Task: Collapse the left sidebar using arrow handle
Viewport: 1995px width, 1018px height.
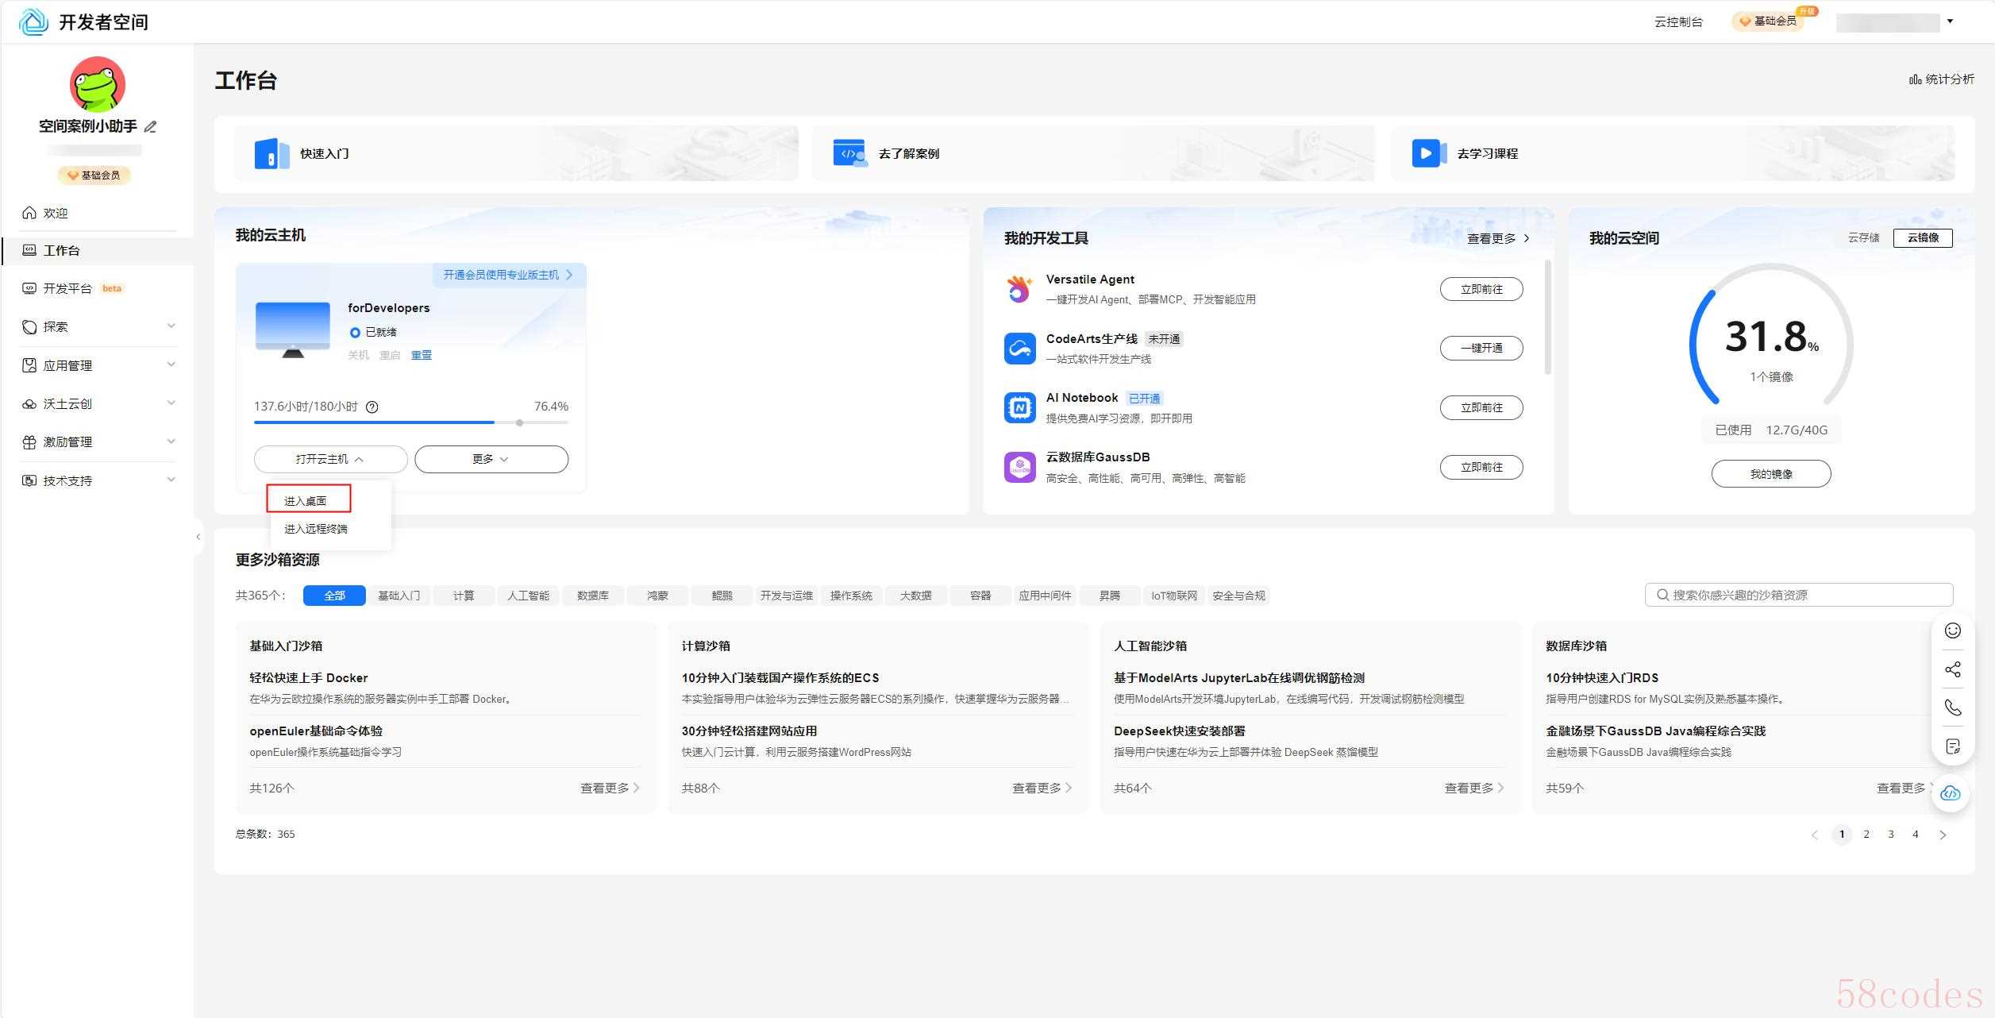Action: (x=198, y=538)
